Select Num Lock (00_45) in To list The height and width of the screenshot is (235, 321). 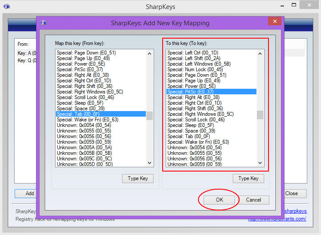click(x=211, y=69)
